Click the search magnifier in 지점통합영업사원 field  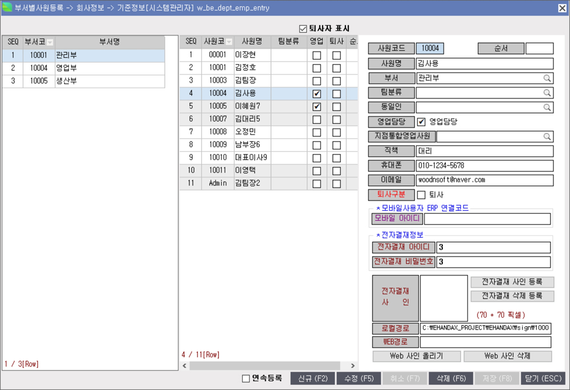pyautogui.click(x=547, y=137)
